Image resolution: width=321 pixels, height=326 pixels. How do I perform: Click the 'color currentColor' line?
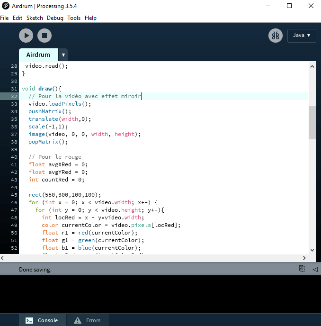(111, 225)
